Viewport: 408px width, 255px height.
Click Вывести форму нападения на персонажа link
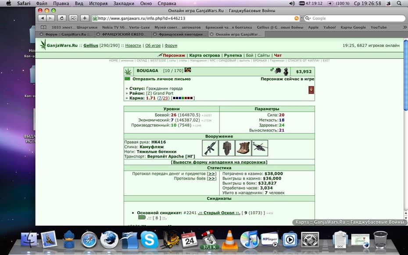click(x=219, y=162)
